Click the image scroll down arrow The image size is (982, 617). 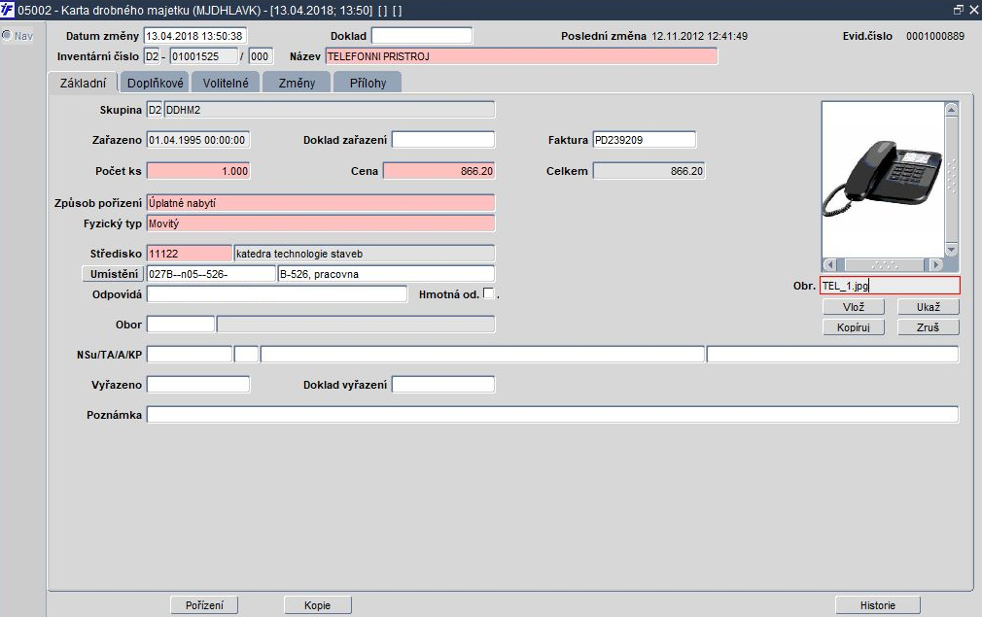(951, 250)
